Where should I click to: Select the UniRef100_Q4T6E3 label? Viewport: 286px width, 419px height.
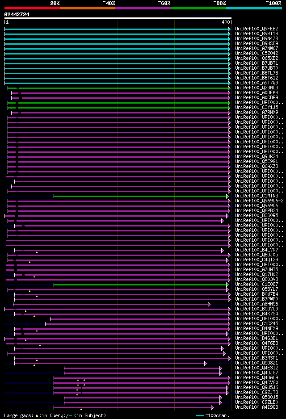257,344
